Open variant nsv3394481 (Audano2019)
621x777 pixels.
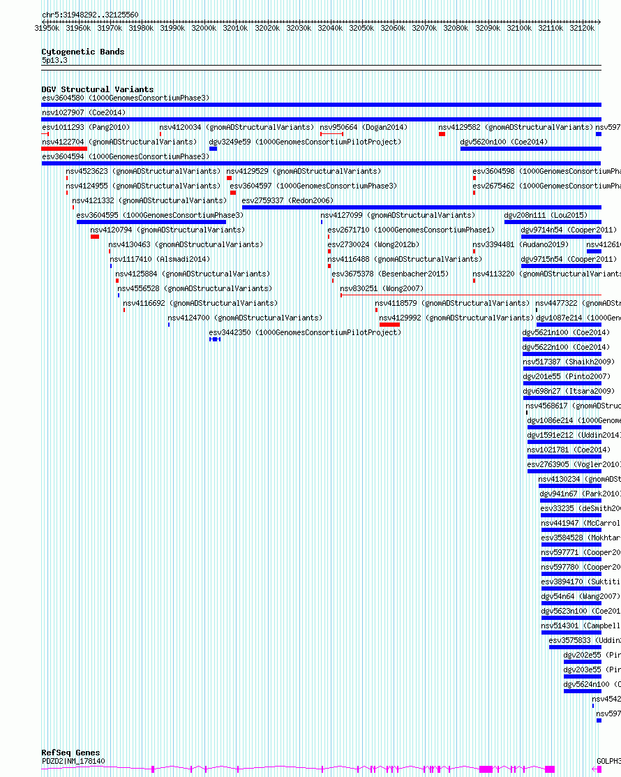(x=521, y=244)
